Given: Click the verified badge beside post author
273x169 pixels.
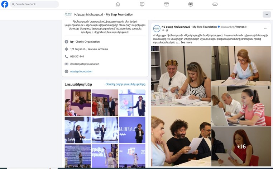Looking at the screenshot, I should click(219, 27).
